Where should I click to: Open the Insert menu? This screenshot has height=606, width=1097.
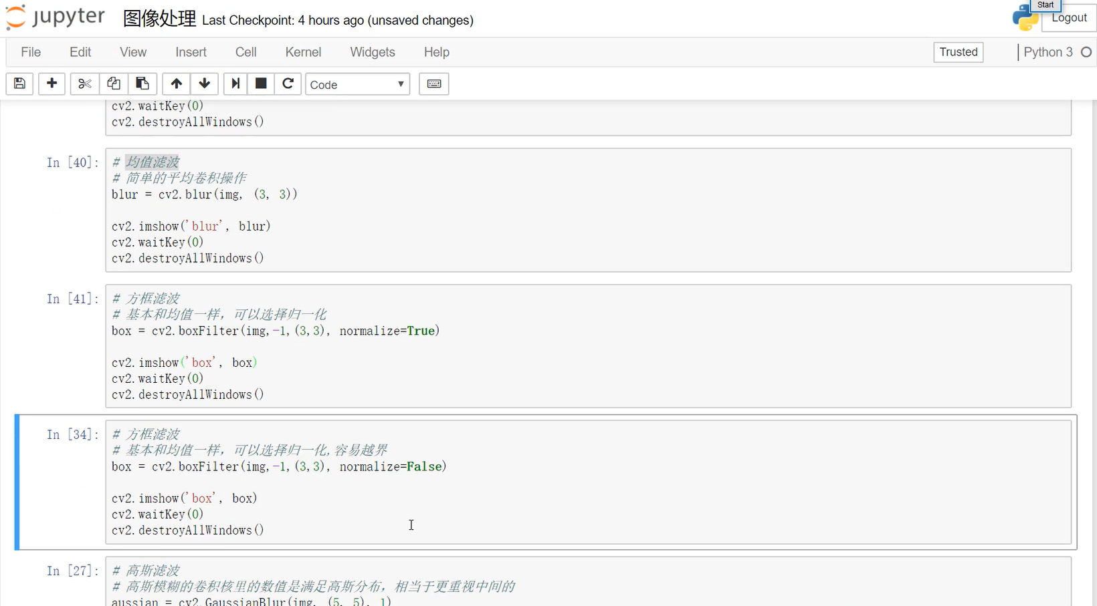(191, 52)
